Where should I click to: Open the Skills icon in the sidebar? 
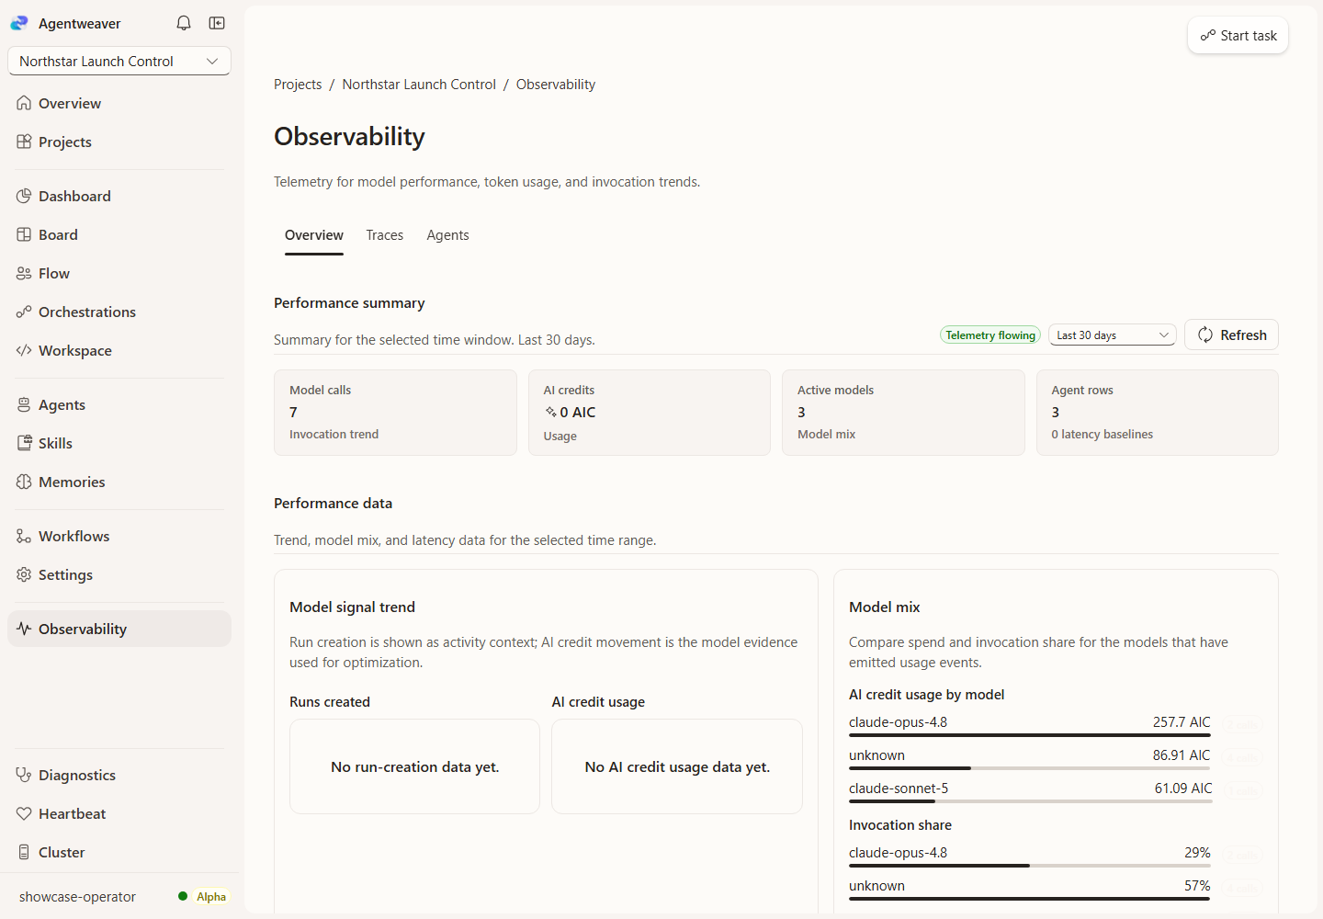[x=24, y=443]
